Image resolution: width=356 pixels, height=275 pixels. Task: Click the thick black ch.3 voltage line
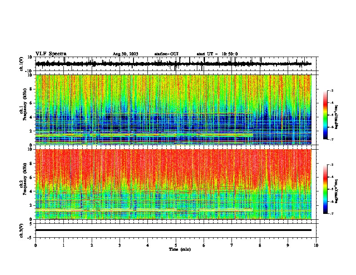tap(174, 230)
